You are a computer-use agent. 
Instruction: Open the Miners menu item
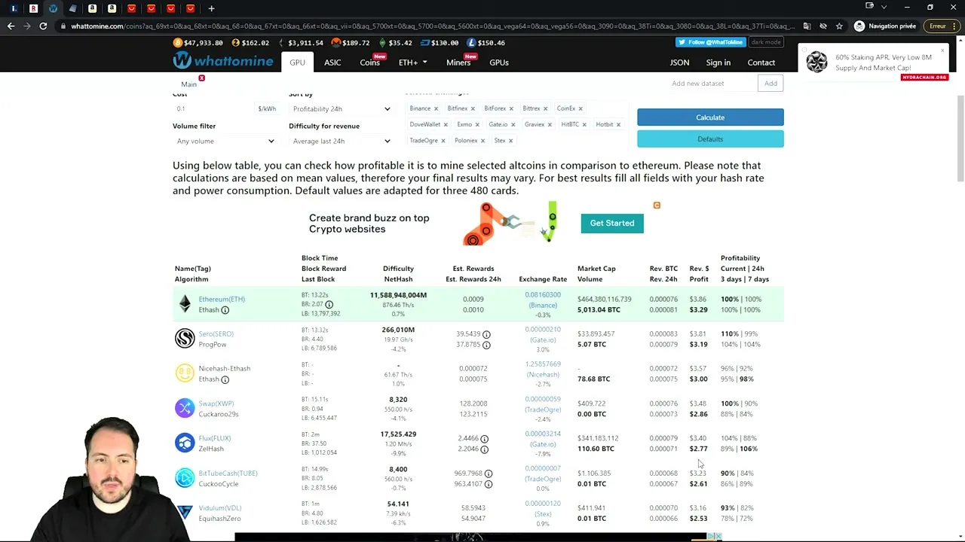458,62
